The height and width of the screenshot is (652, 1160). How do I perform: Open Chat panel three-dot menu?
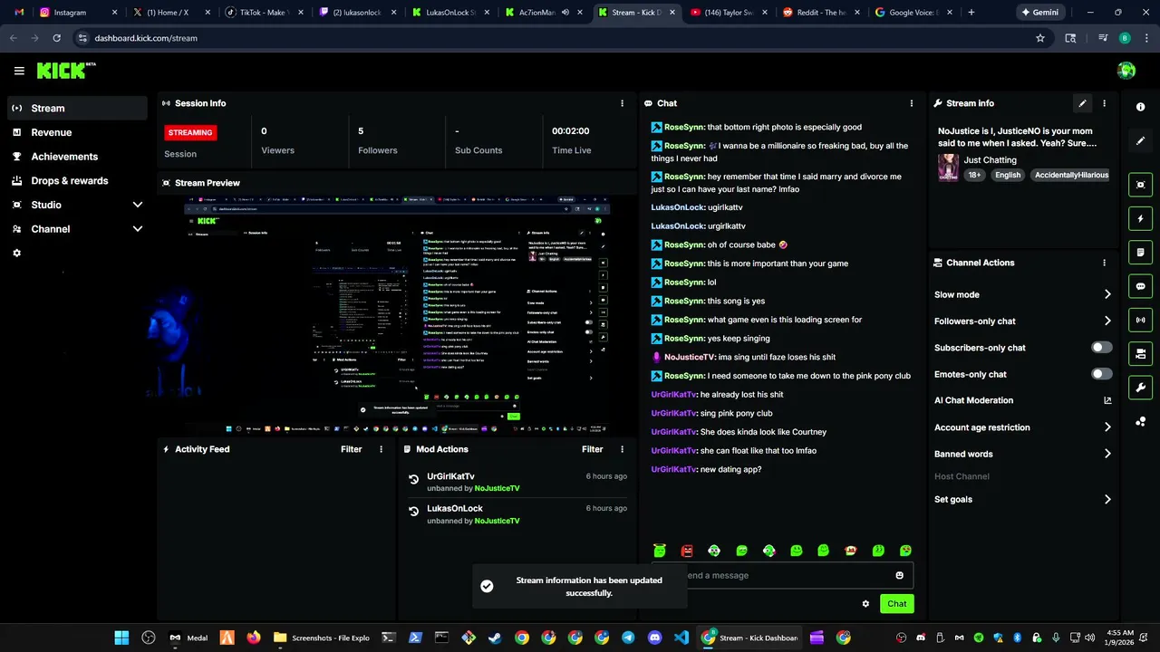point(911,103)
